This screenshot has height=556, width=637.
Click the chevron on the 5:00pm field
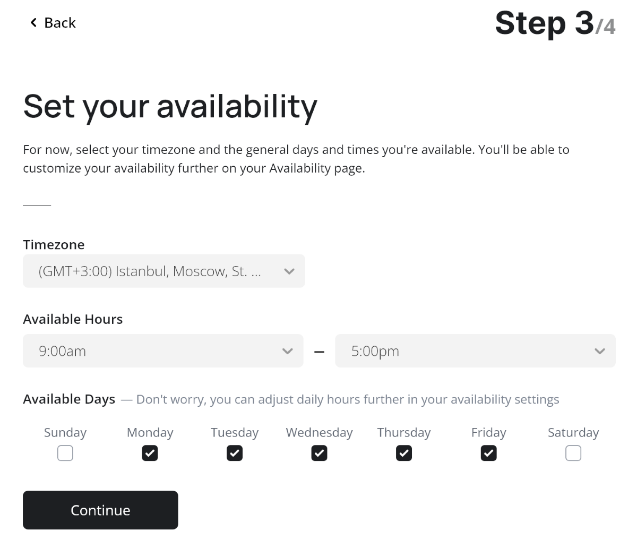click(x=599, y=351)
